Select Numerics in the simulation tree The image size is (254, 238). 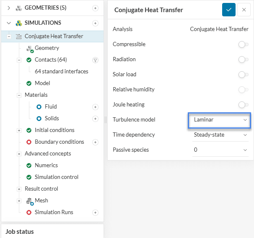[x=46, y=166]
